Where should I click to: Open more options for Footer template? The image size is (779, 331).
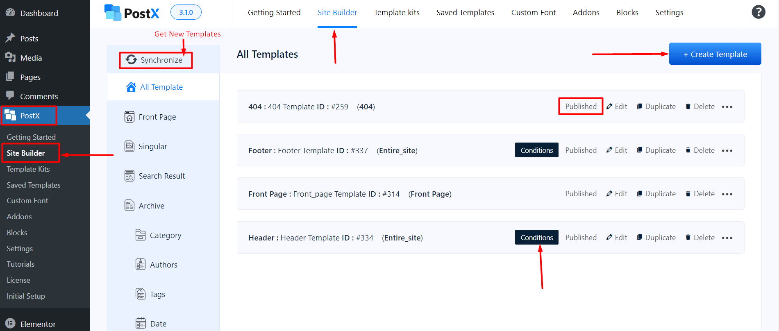[x=727, y=151]
